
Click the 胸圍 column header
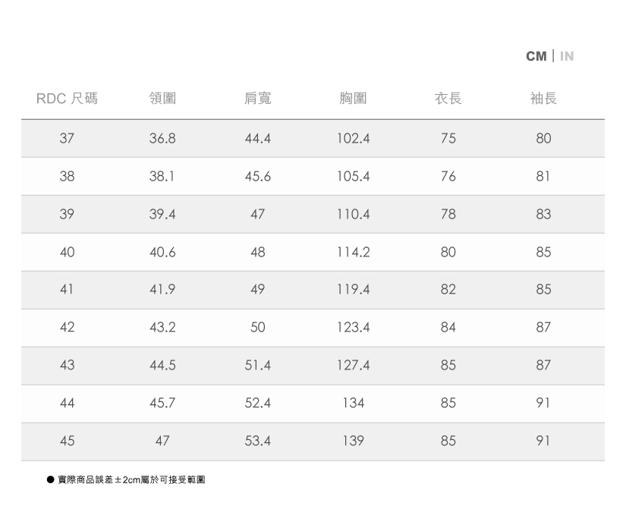pyautogui.click(x=353, y=99)
